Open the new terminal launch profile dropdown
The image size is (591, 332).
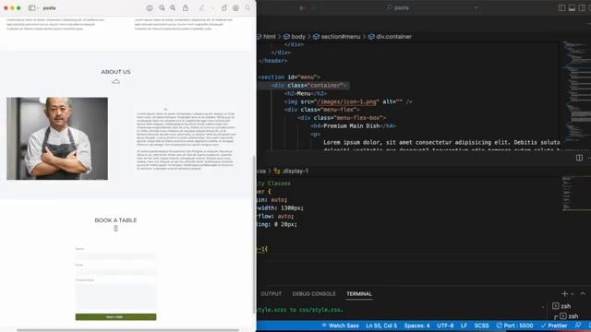point(573,294)
